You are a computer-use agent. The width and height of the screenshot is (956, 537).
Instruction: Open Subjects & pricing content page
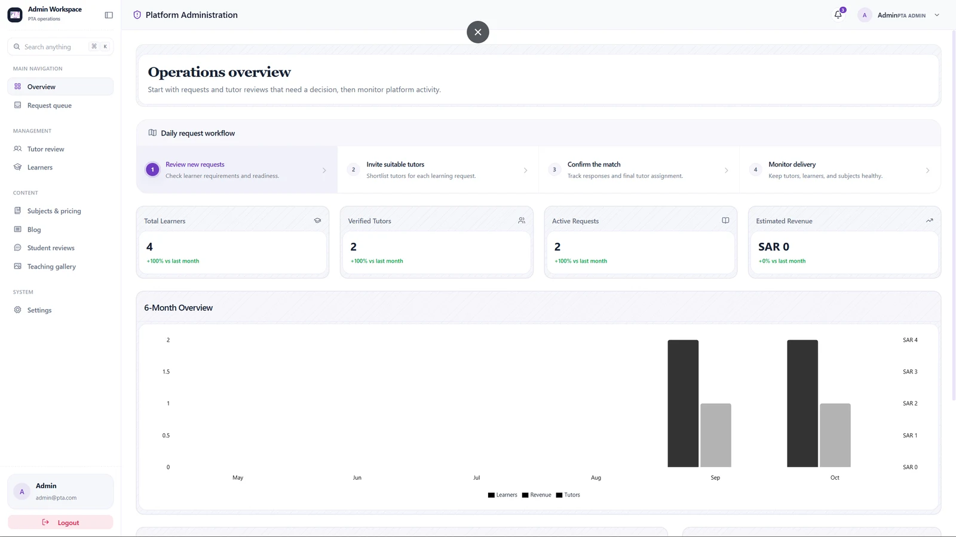[x=60, y=211]
